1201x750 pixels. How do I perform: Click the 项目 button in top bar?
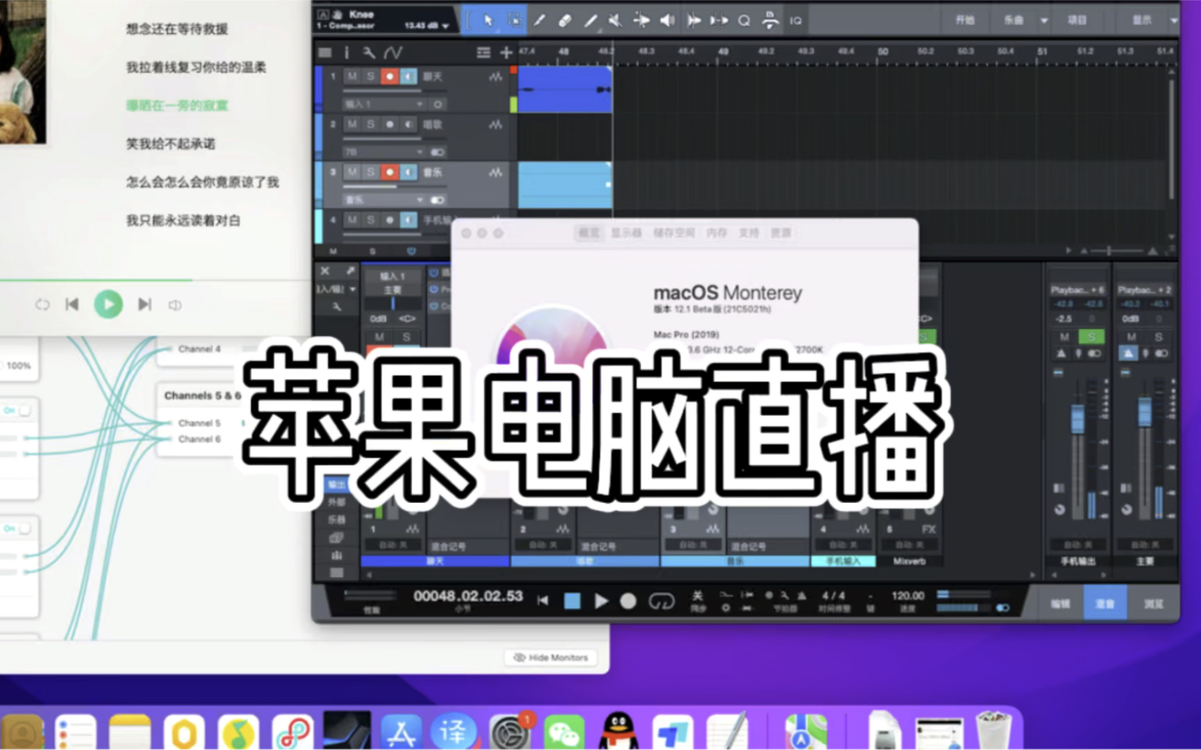[x=1077, y=20]
